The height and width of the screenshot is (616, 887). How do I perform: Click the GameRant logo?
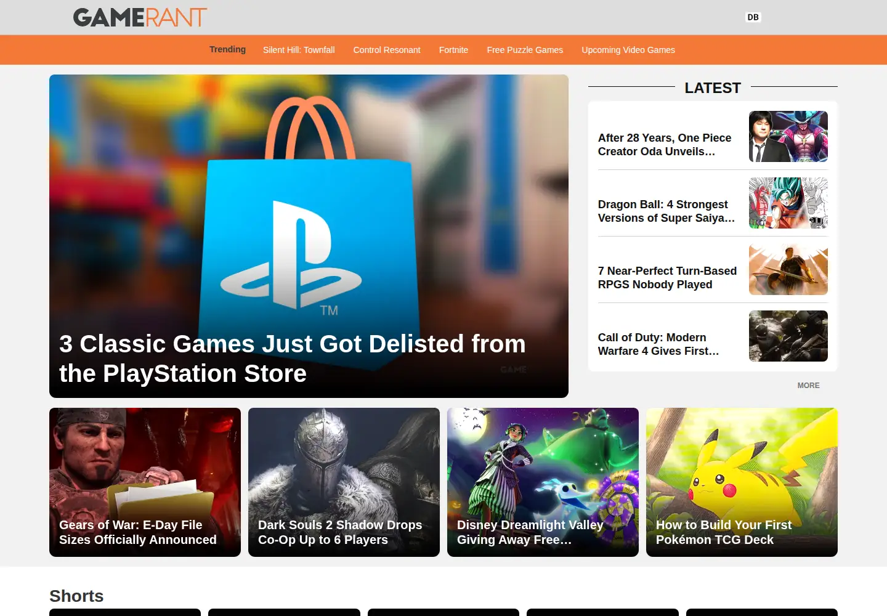(x=140, y=17)
